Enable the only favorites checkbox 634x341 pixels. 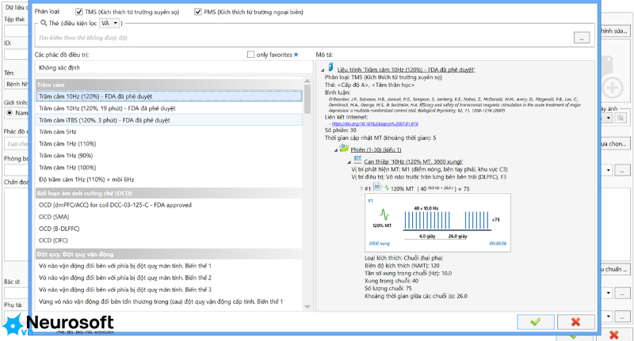(250, 55)
